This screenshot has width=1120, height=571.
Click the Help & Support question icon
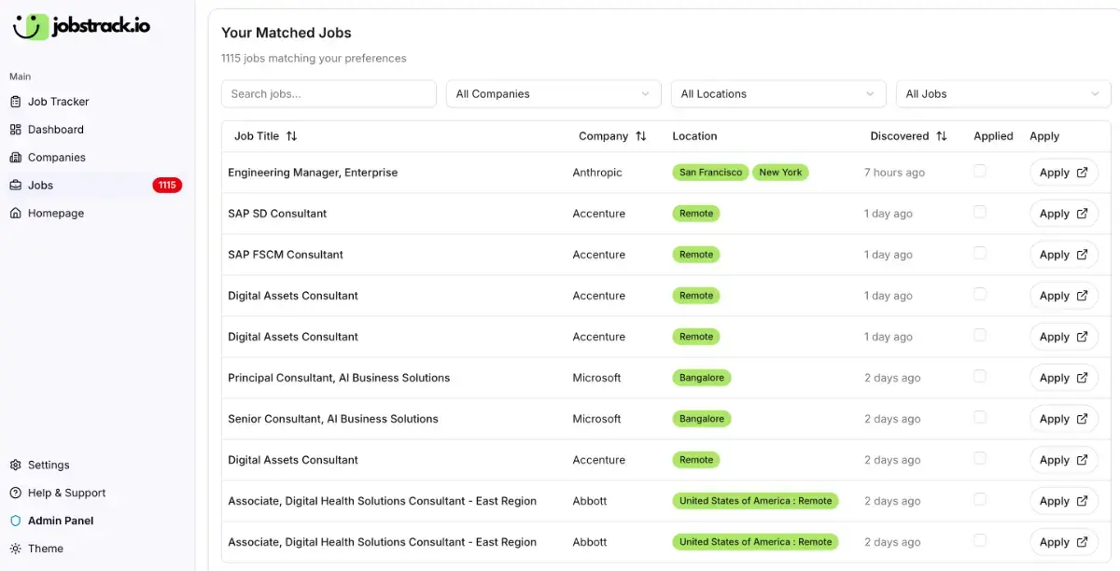[15, 494]
